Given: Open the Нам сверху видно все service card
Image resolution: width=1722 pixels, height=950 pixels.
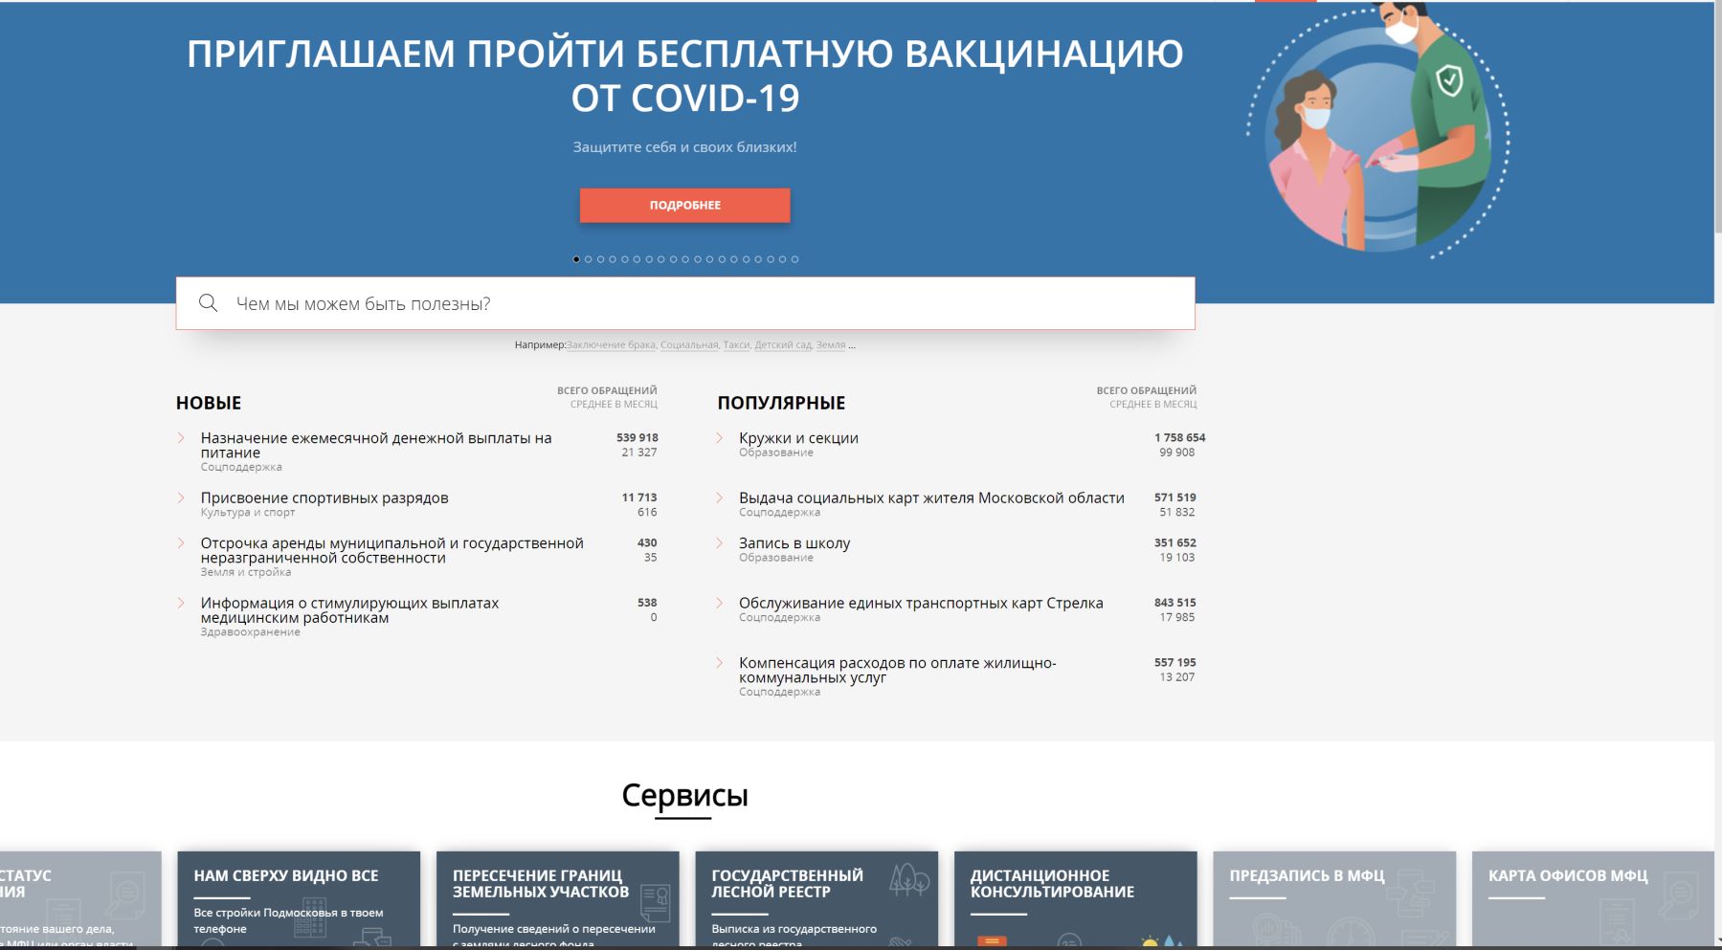Looking at the screenshot, I should point(299,897).
